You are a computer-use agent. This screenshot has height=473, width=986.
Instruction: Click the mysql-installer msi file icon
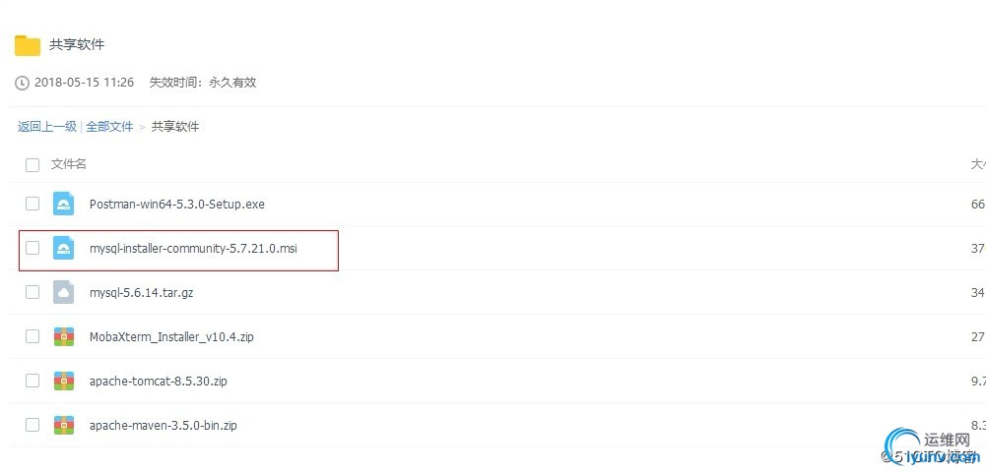tap(64, 249)
